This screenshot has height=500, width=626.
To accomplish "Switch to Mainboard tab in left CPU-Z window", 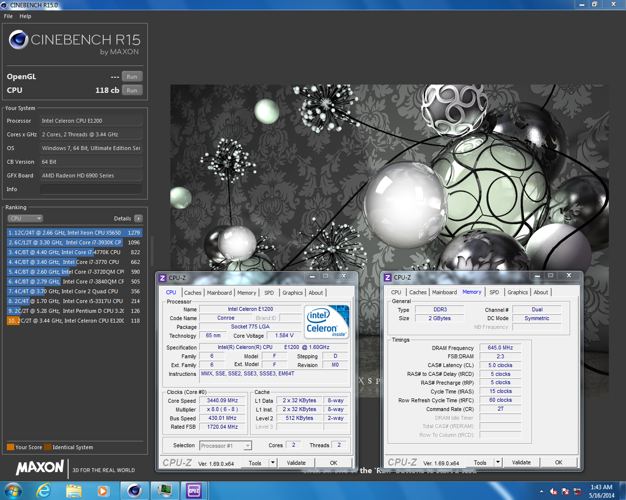I will 219,293.
